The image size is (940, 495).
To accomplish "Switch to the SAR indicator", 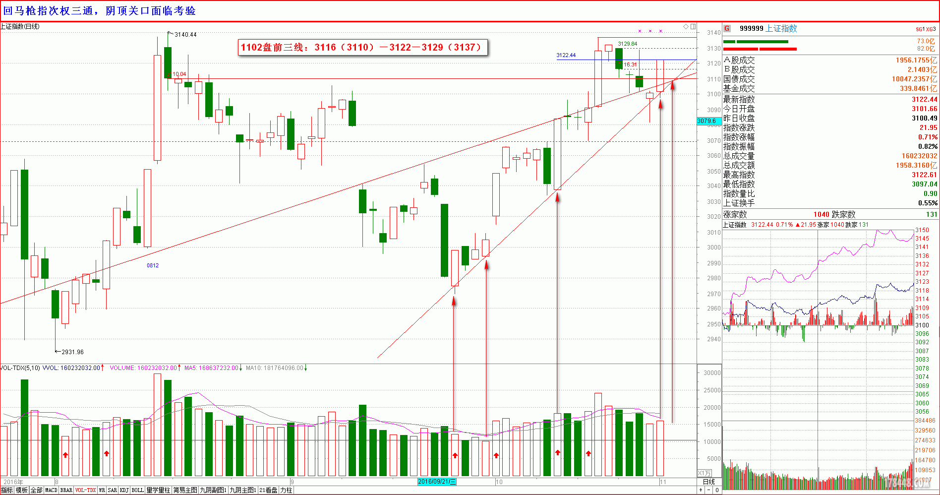I will (113, 490).
